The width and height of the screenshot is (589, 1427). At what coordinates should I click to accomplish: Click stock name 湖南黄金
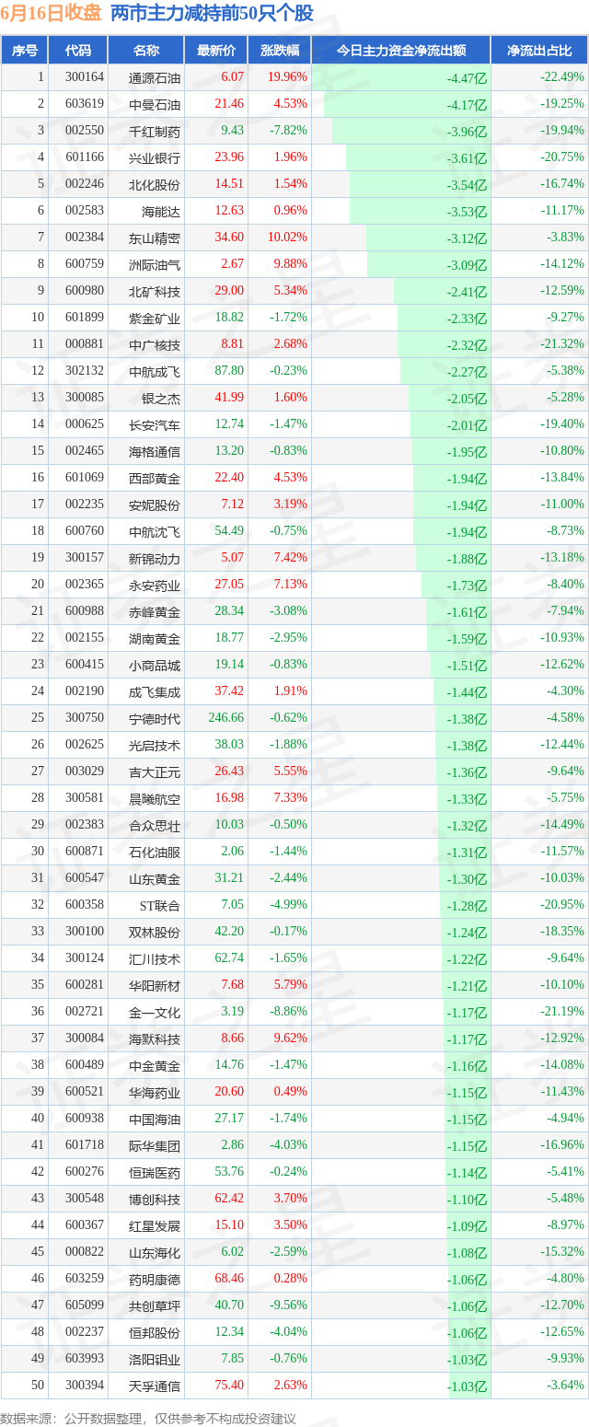pos(155,639)
